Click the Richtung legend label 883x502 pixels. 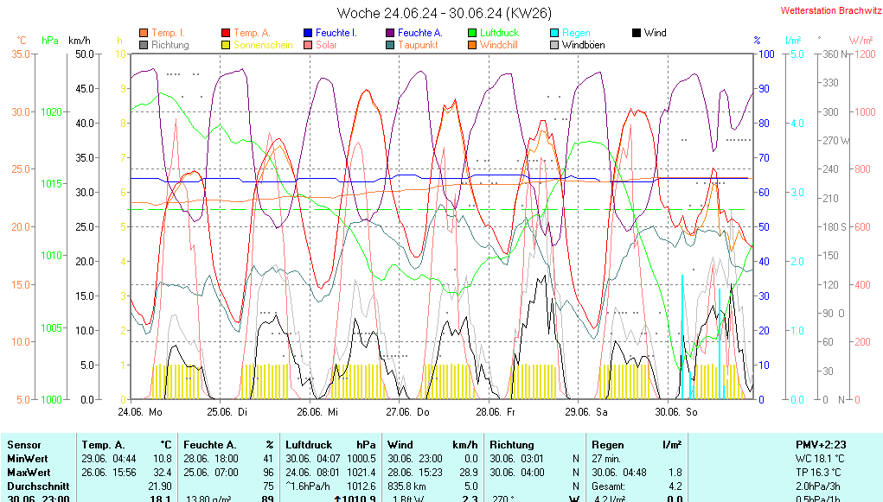click(x=170, y=45)
